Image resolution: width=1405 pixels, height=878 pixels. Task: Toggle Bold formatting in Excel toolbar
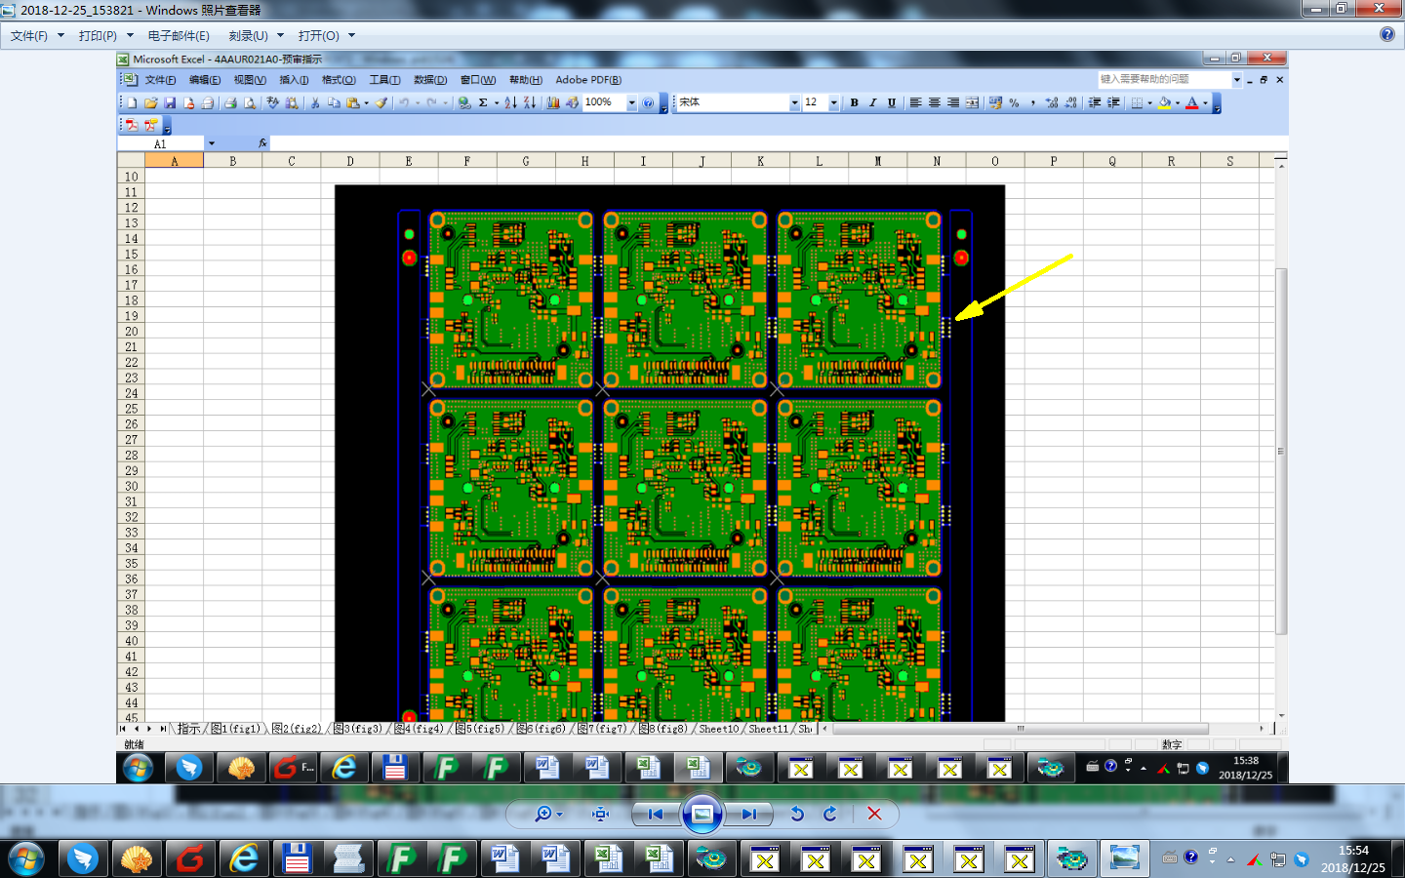click(855, 102)
